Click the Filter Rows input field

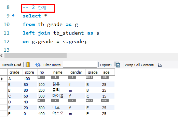click(x=80, y=64)
